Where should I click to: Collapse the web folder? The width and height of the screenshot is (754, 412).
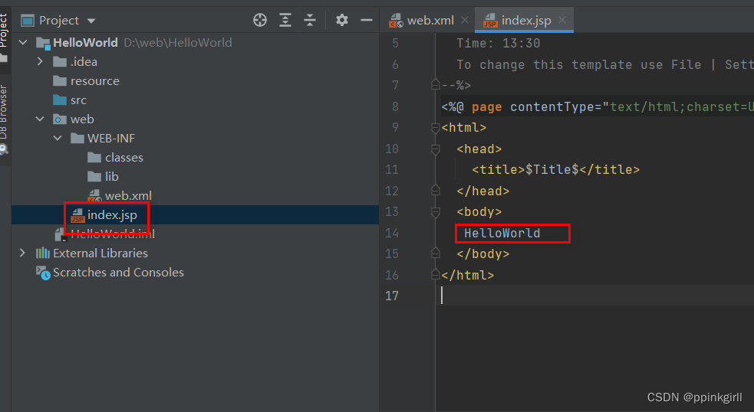[x=40, y=119]
